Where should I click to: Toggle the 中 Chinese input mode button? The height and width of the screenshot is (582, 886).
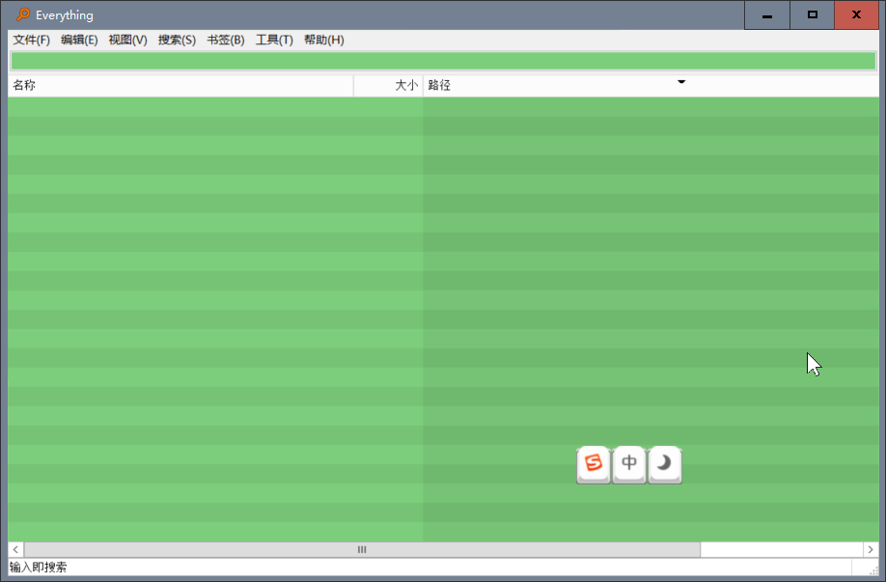click(629, 464)
